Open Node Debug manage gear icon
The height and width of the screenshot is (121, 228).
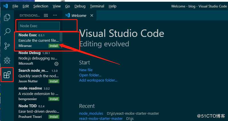[56, 64]
